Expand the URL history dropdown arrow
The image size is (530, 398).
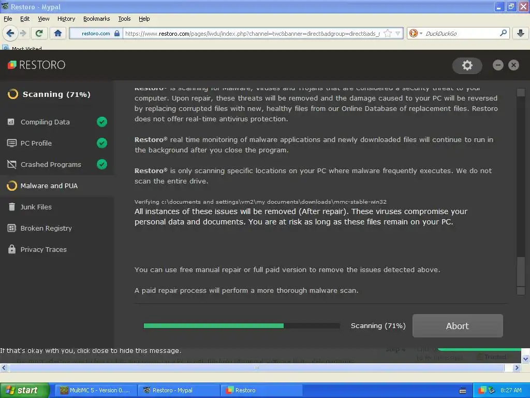(398, 34)
